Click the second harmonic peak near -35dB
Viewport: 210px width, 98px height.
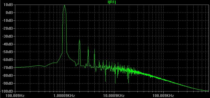click(x=79, y=40)
